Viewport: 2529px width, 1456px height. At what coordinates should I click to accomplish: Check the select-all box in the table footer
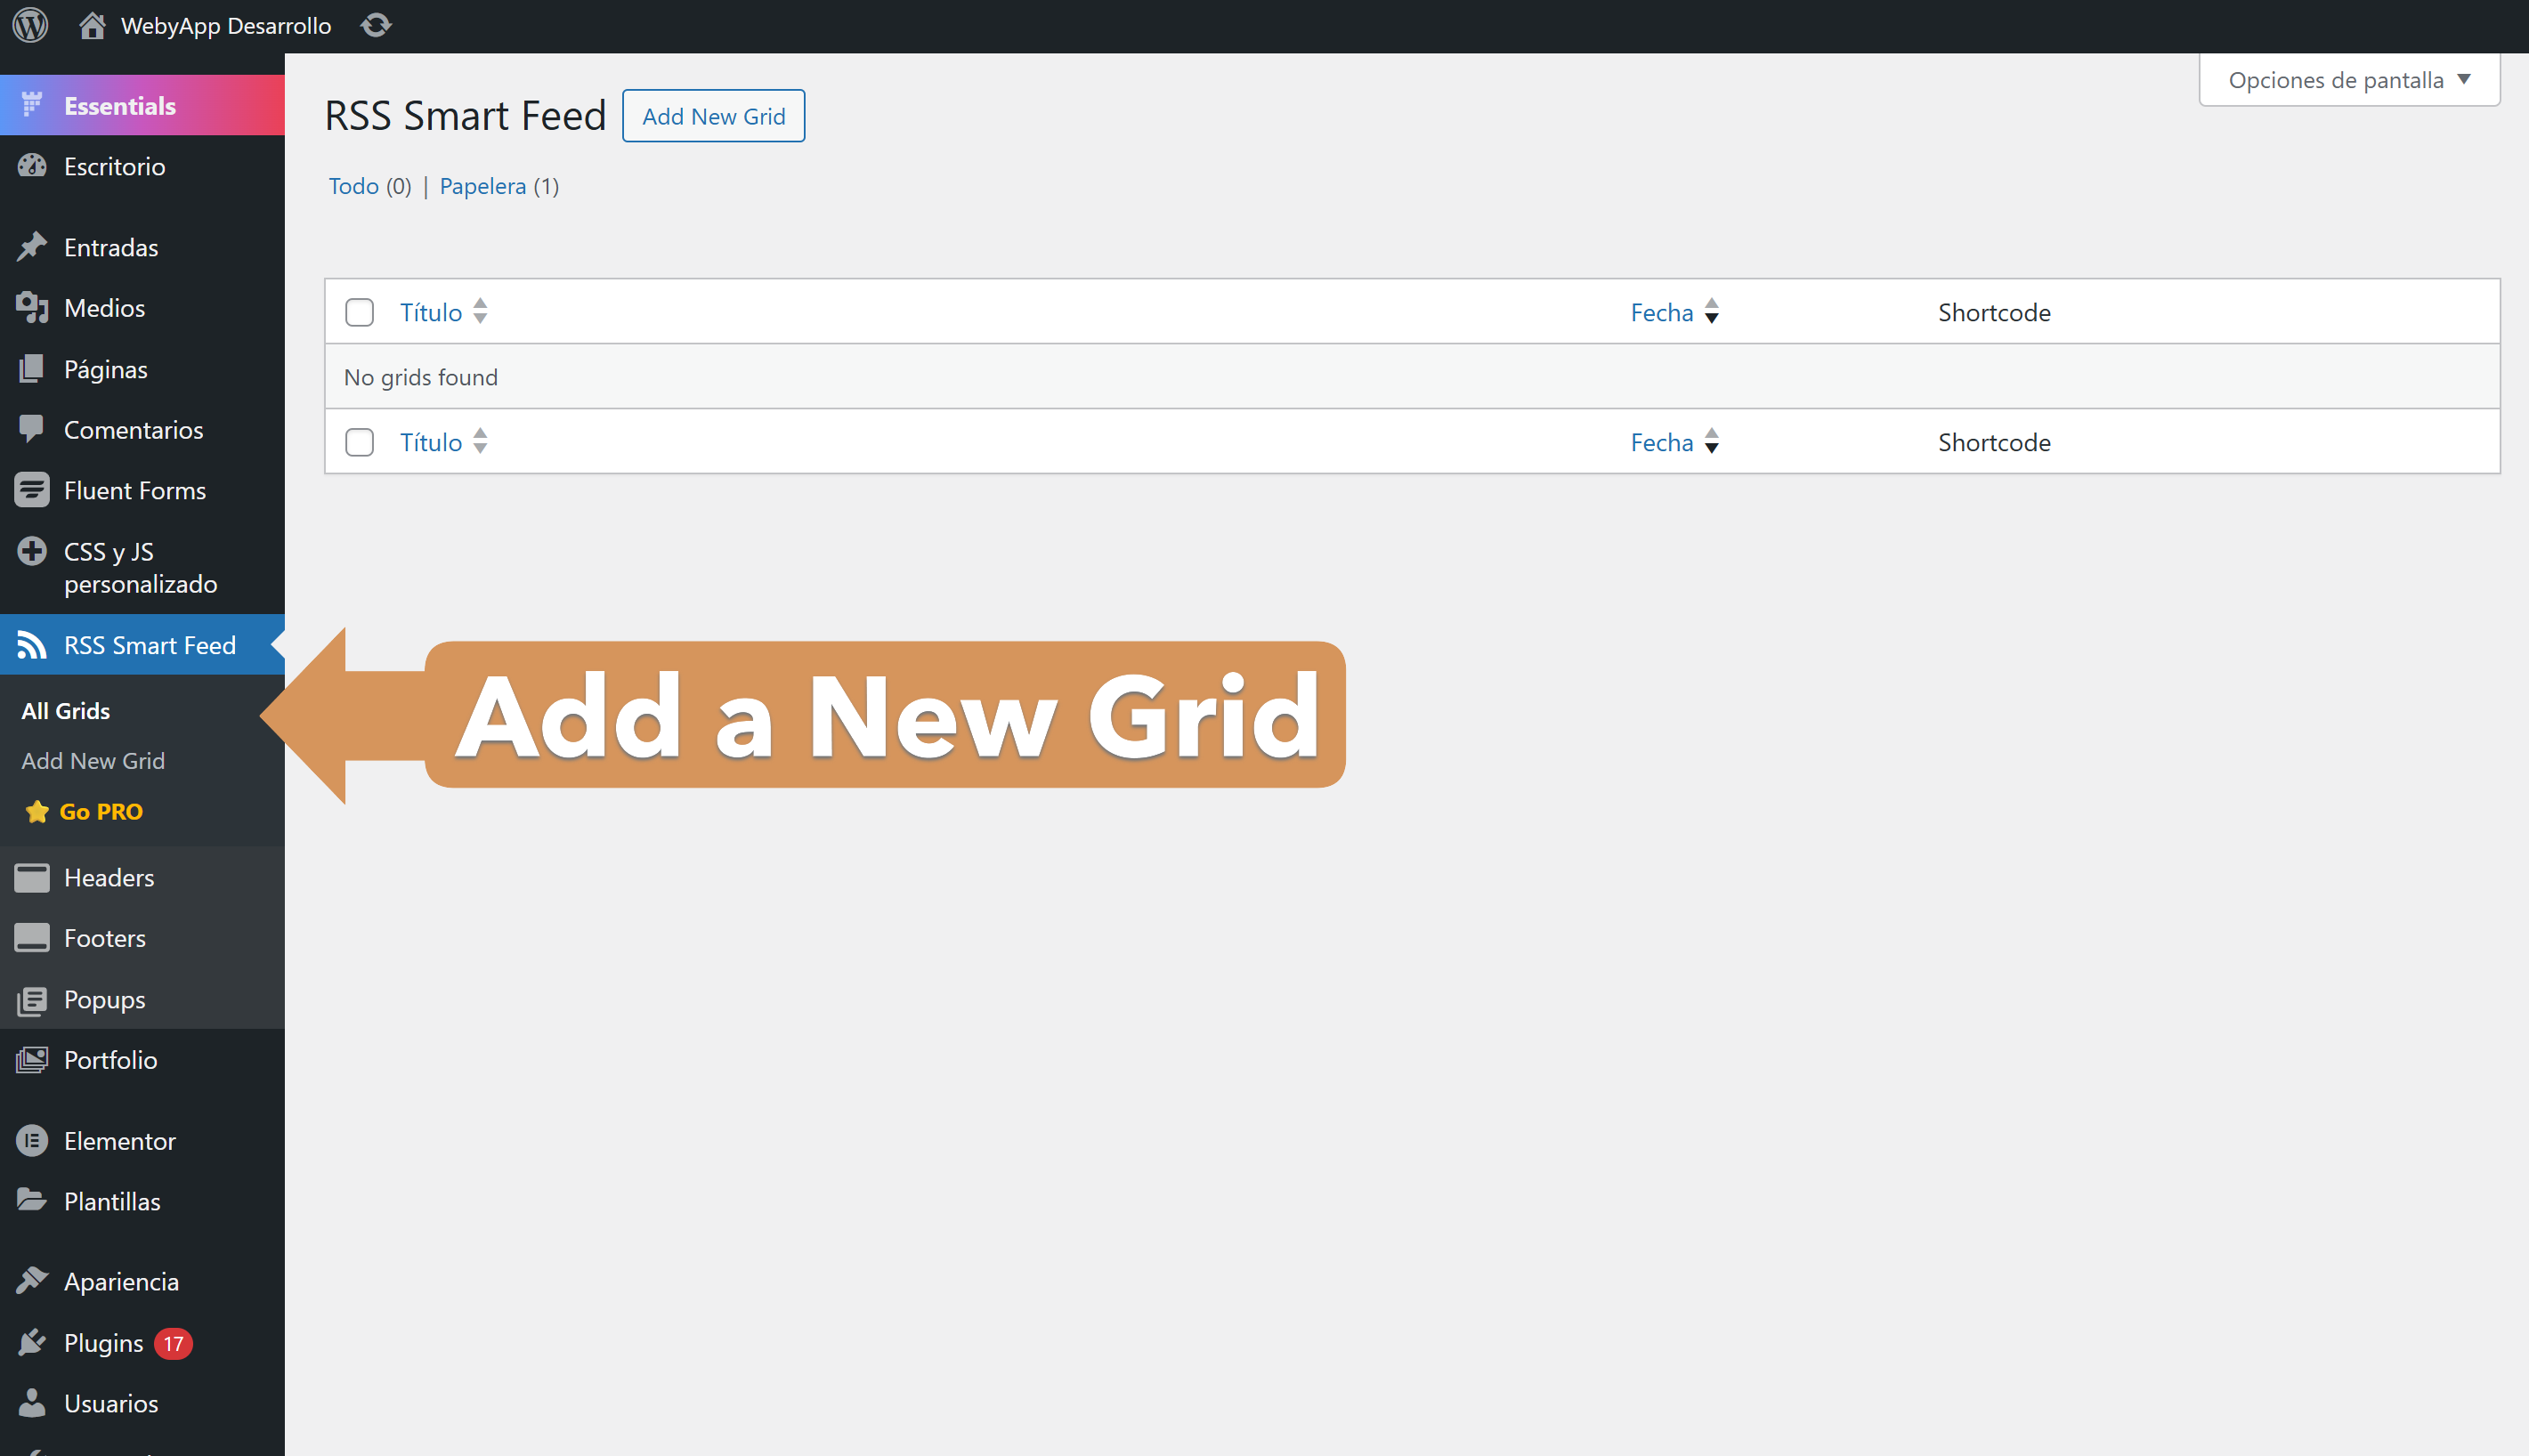coord(359,442)
